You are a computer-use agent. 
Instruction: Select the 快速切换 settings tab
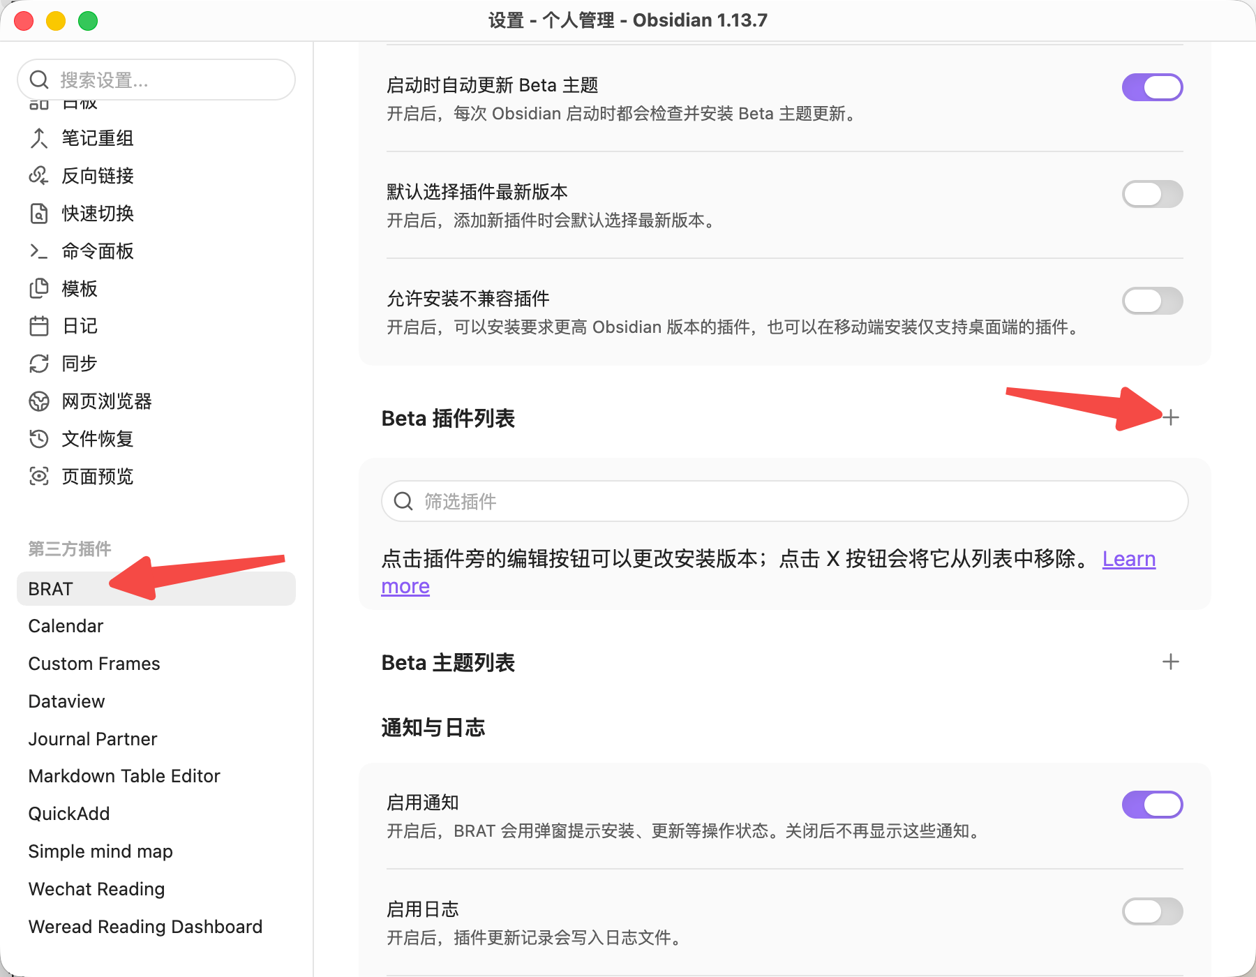coord(156,214)
